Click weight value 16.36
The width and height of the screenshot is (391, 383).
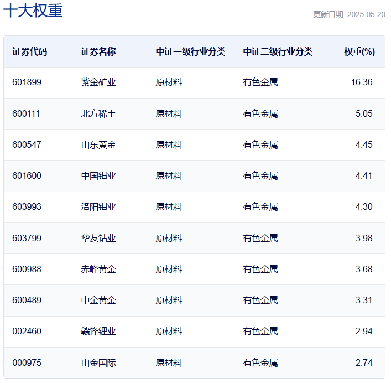coord(362,82)
